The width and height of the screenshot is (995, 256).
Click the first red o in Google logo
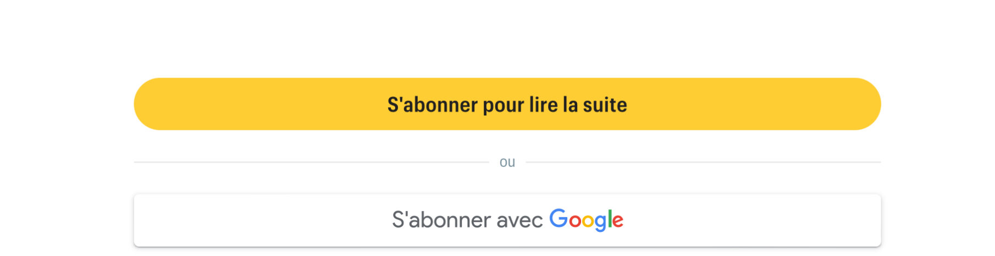pyautogui.click(x=575, y=221)
